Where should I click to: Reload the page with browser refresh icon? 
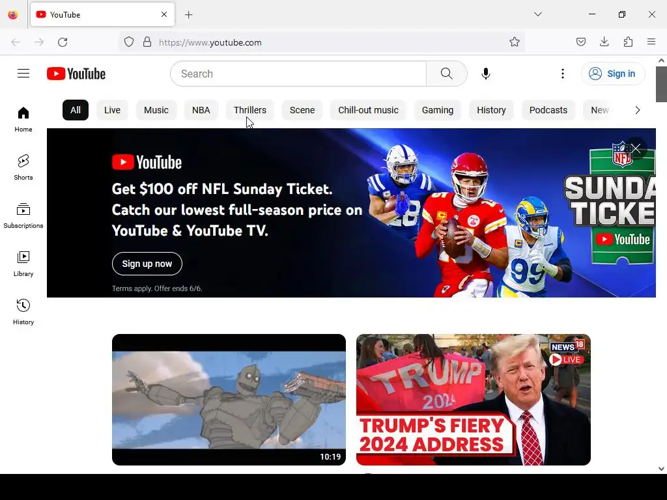[63, 42]
